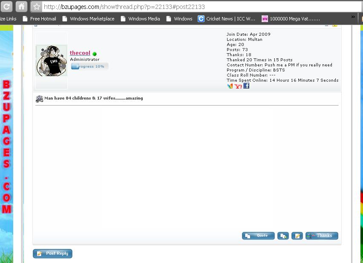The width and height of the screenshot is (363, 263).
Task: Open thecool's MSN messenger icon
Action: (x=230, y=86)
